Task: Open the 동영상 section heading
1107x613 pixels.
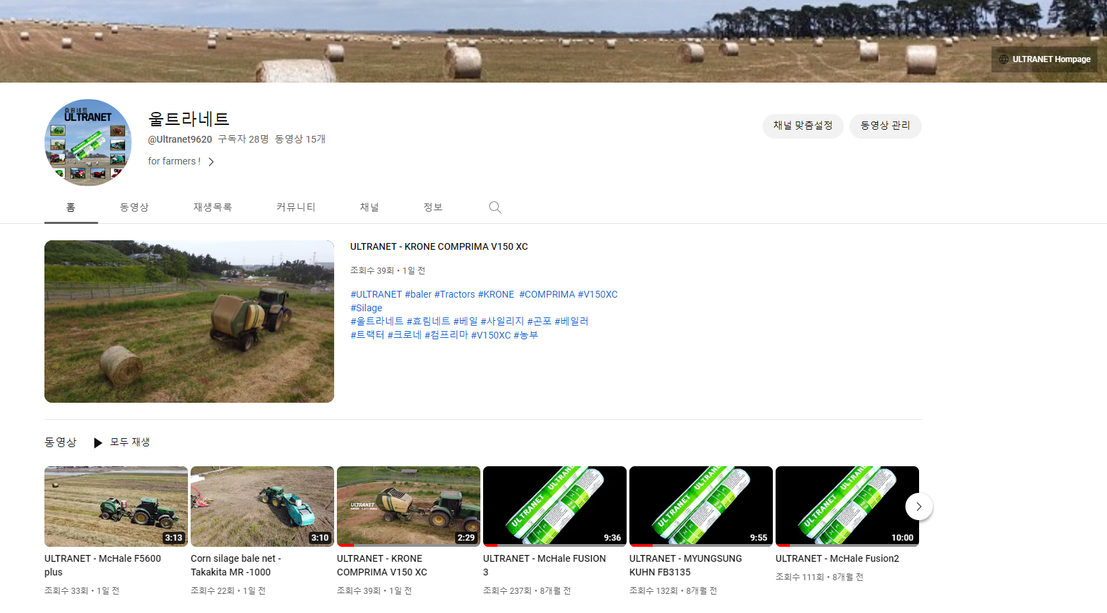Action: coord(61,442)
